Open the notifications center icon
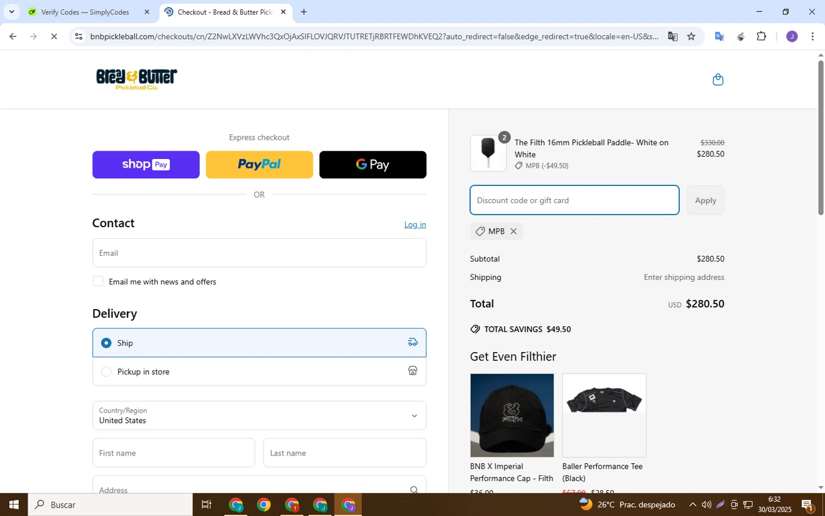The width and height of the screenshot is (825, 516). 807,504
